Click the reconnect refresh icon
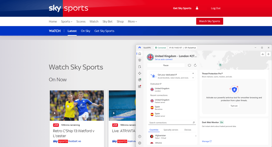 [195, 65]
